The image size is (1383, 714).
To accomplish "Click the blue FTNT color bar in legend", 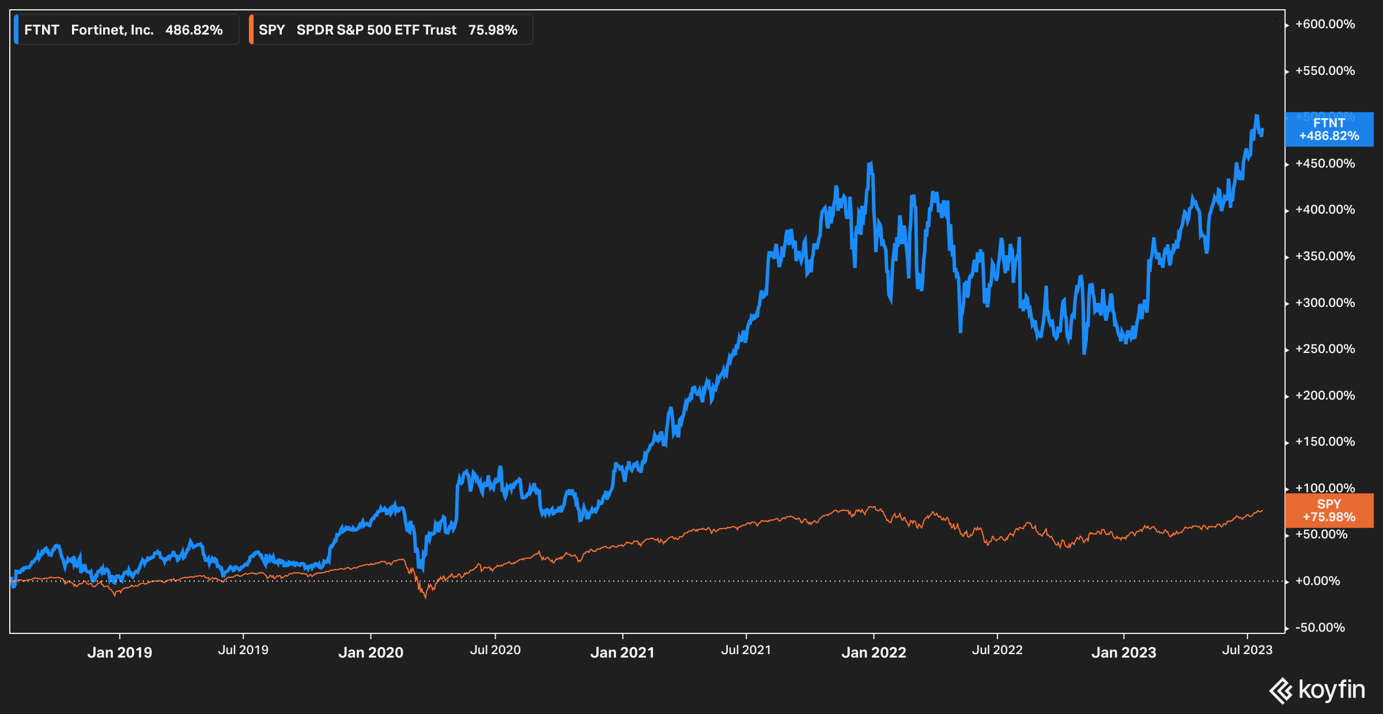I will pyautogui.click(x=16, y=30).
